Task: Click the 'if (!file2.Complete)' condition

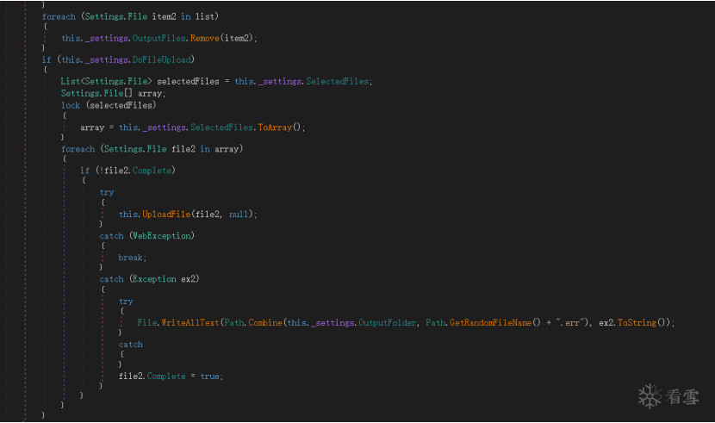Action: tap(127, 171)
